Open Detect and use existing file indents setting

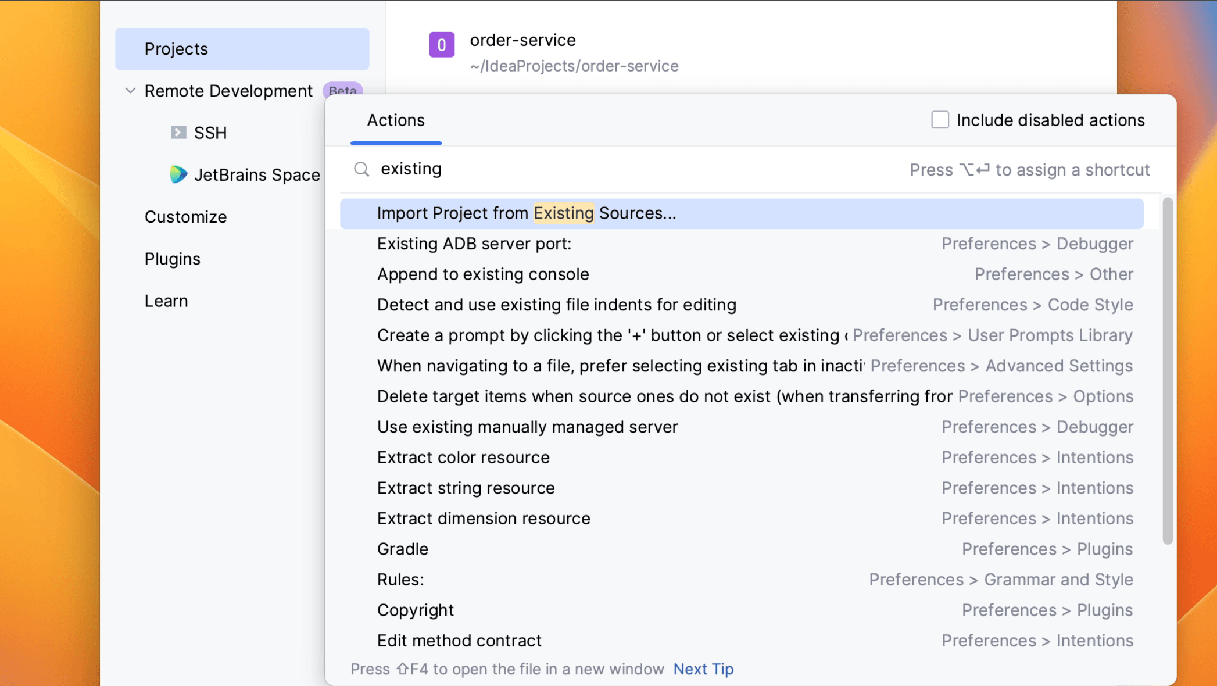pyautogui.click(x=556, y=304)
